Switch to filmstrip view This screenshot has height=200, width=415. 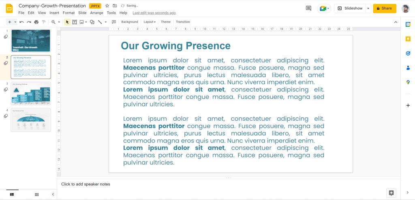tap(12, 194)
